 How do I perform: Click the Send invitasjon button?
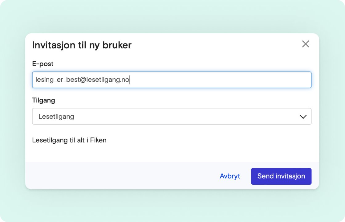281,176
